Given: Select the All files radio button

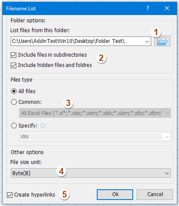Looking at the screenshot, I should click(x=14, y=91).
